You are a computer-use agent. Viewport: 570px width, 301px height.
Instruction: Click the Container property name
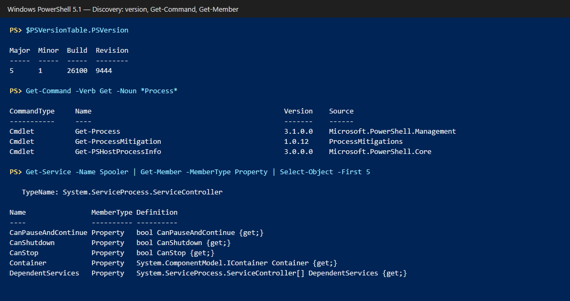[28, 263]
